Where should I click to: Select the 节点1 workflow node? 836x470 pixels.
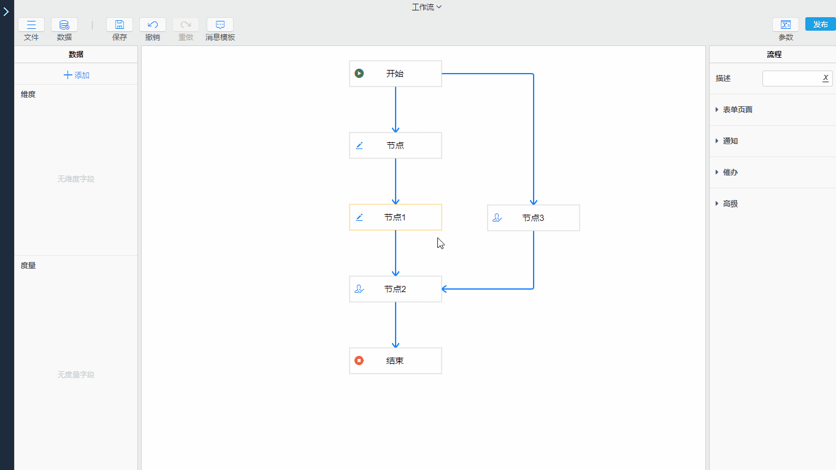click(x=396, y=217)
